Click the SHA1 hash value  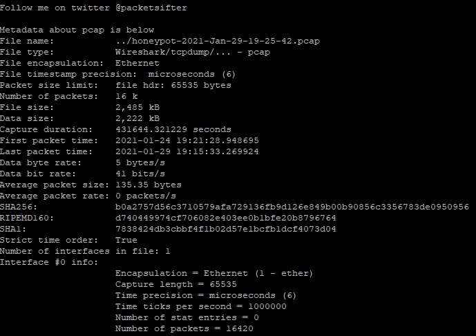(226, 229)
